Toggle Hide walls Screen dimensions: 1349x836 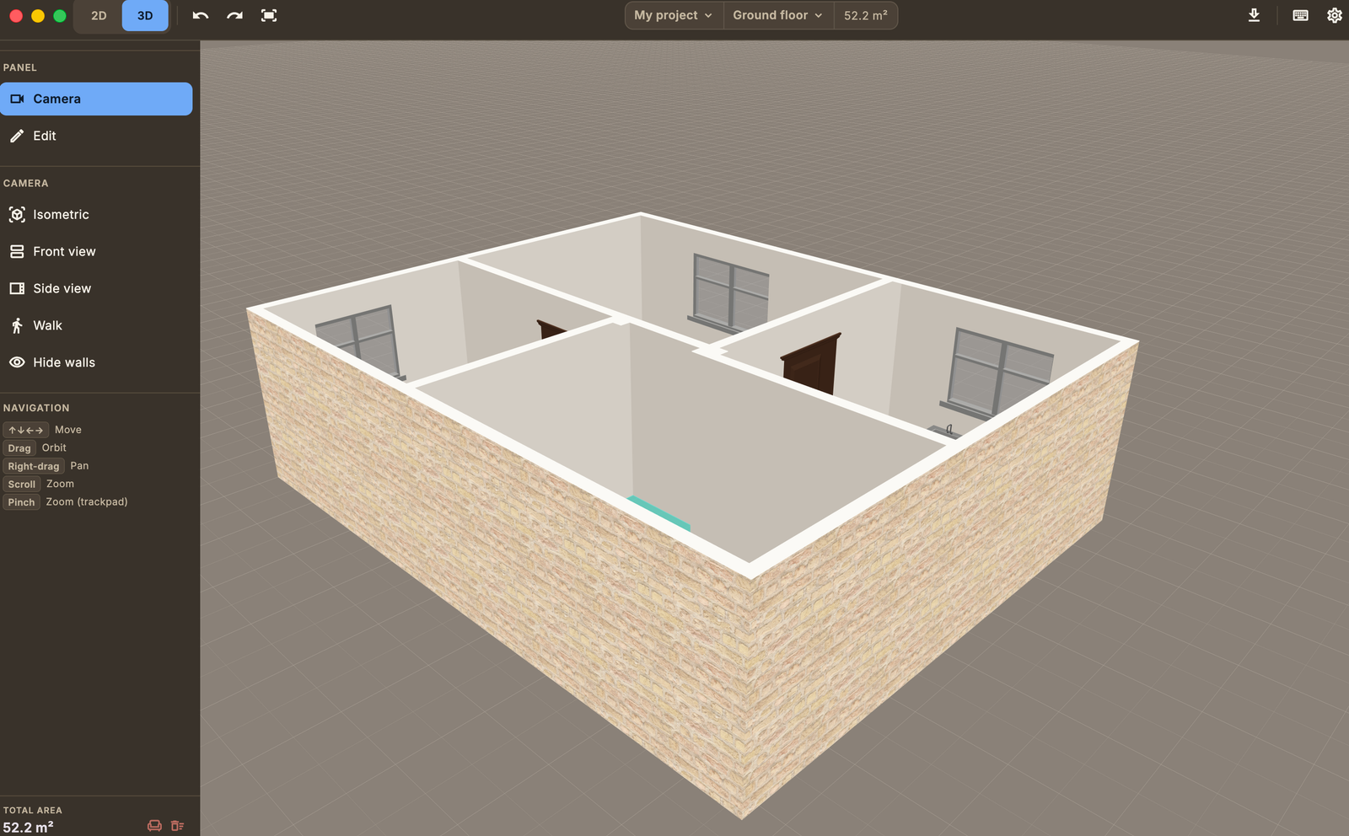[x=96, y=362]
